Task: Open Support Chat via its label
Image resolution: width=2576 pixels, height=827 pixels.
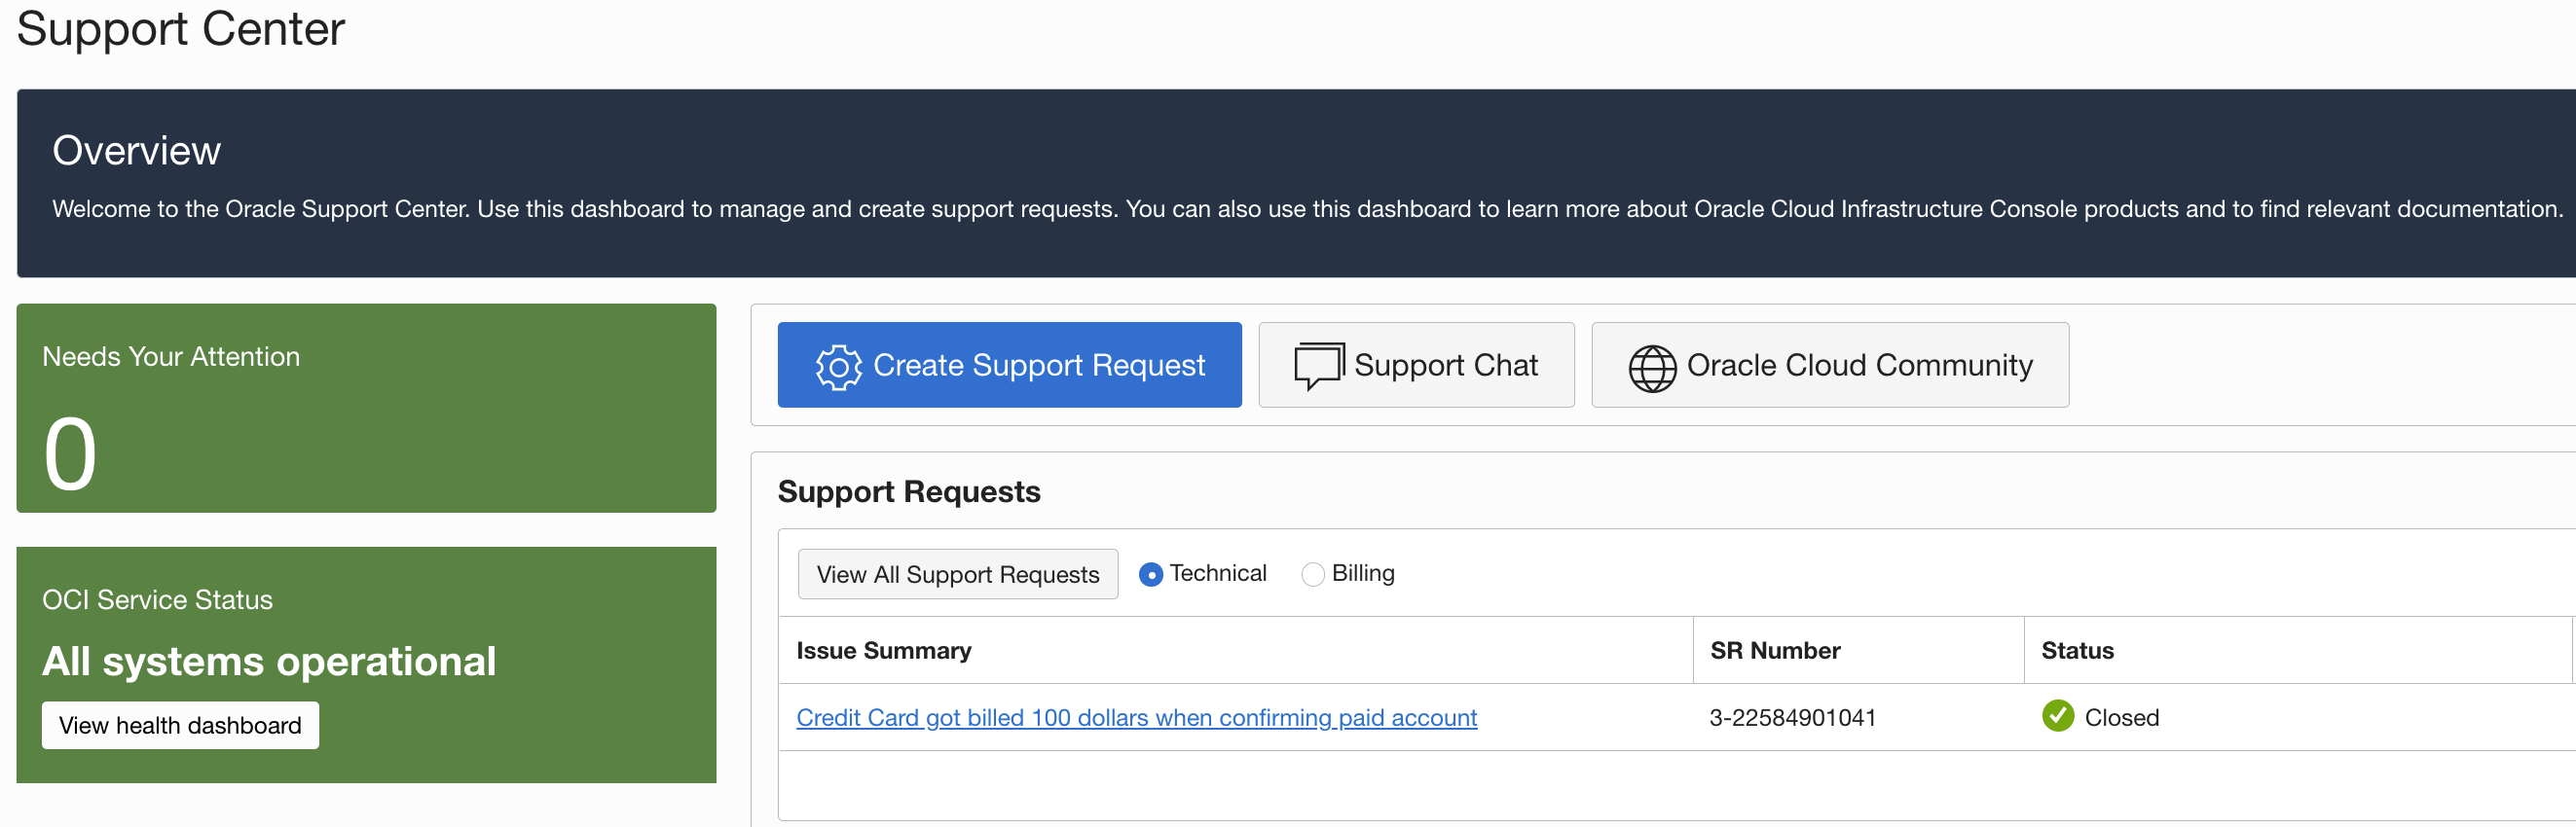Action: pos(1445,366)
